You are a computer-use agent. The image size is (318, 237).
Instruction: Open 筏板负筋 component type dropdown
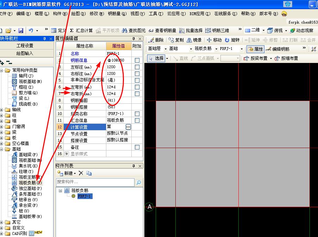pyautogui.click(x=216, y=49)
